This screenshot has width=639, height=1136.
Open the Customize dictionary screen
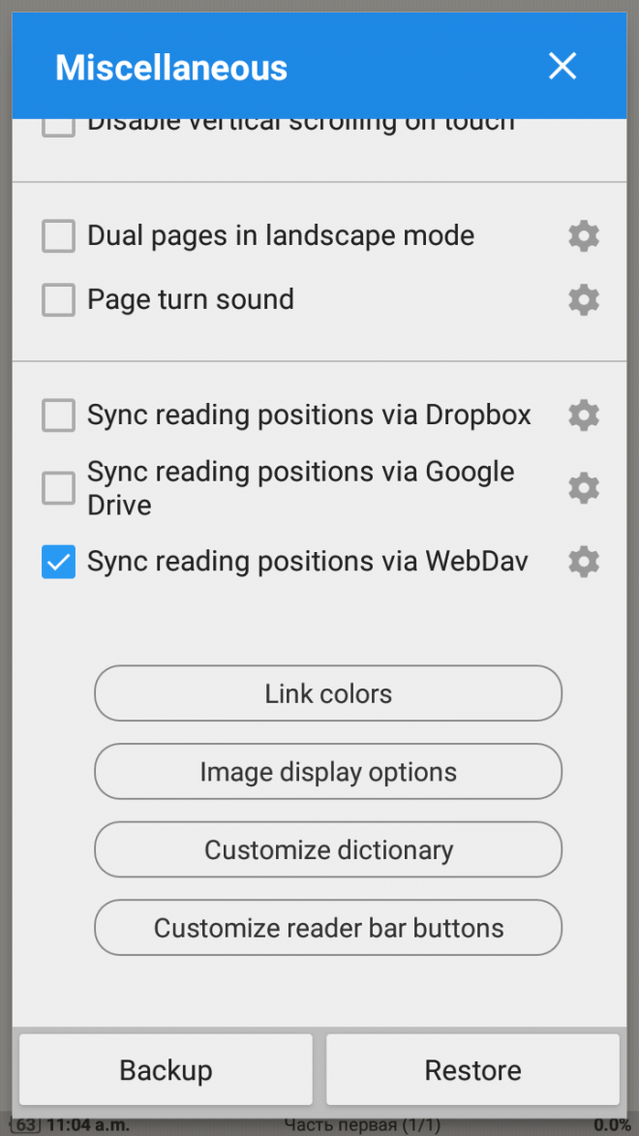tap(328, 849)
